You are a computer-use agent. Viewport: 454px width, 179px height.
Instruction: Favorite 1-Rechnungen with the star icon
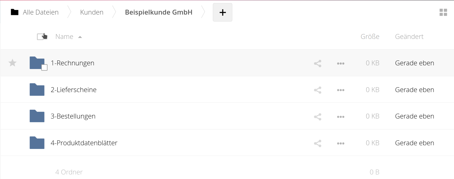(13, 63)
